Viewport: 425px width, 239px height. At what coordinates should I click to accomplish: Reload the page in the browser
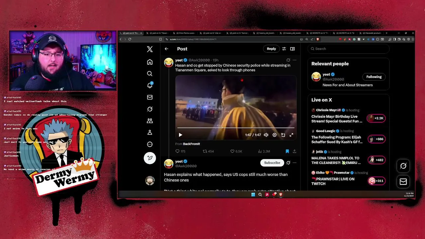click(x=130, y=39)
